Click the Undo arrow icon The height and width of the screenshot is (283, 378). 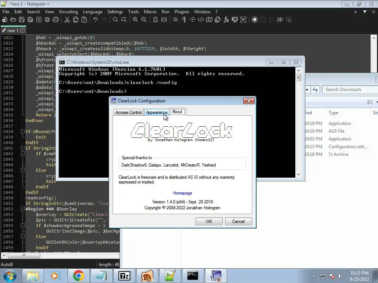click(x=96, y=20)
